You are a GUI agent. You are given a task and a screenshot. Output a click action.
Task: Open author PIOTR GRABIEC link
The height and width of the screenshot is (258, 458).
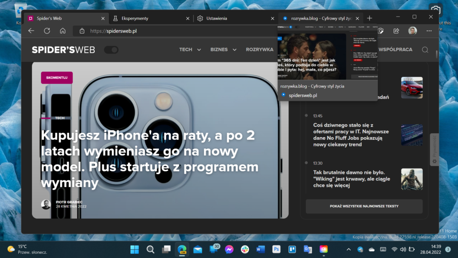tap(69, 202)
